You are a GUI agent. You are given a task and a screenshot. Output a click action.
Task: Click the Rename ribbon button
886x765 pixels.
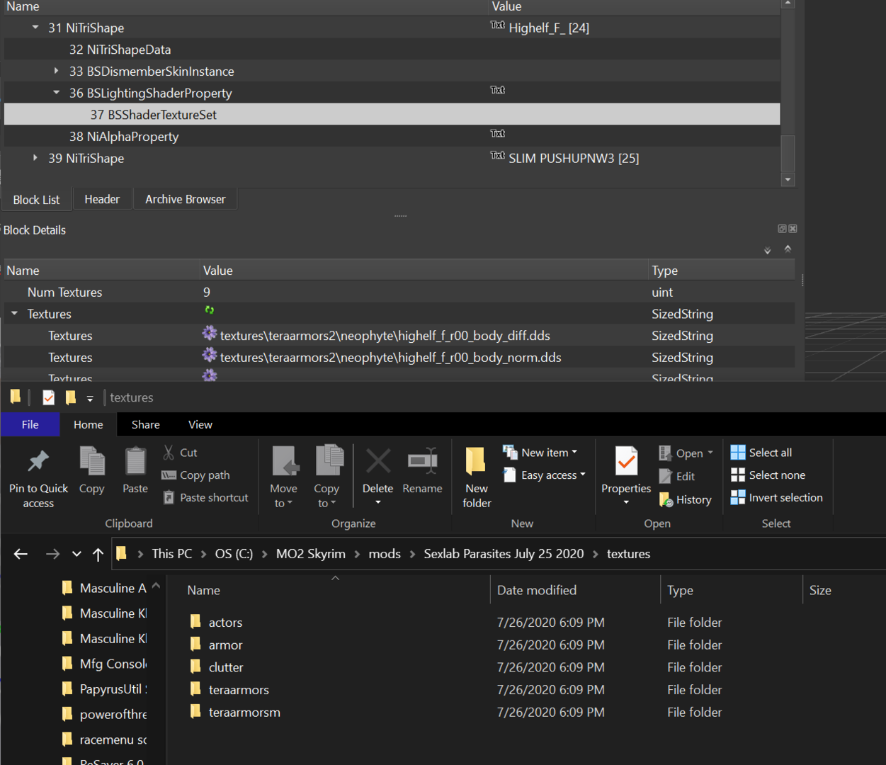(x=422, y=471)
